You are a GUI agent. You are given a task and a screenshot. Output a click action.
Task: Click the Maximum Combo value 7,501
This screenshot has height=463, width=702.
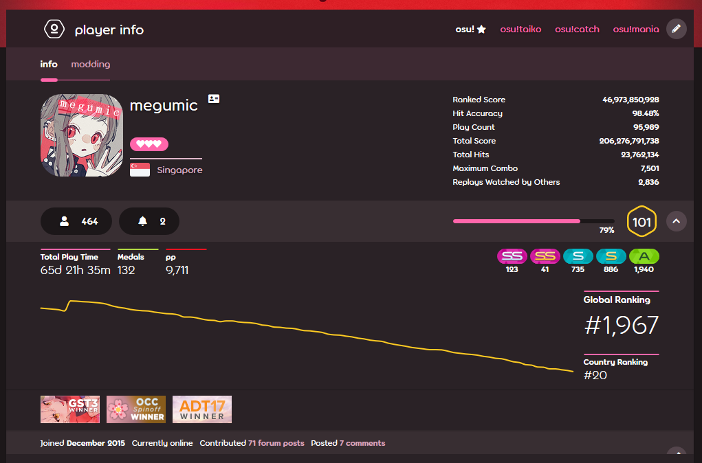pos(650,168)
